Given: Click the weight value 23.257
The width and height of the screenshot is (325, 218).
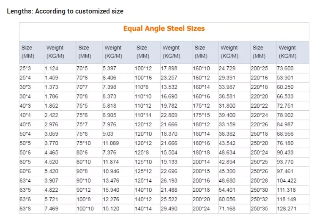Looking at the screenshot, I should pos(169,78).
